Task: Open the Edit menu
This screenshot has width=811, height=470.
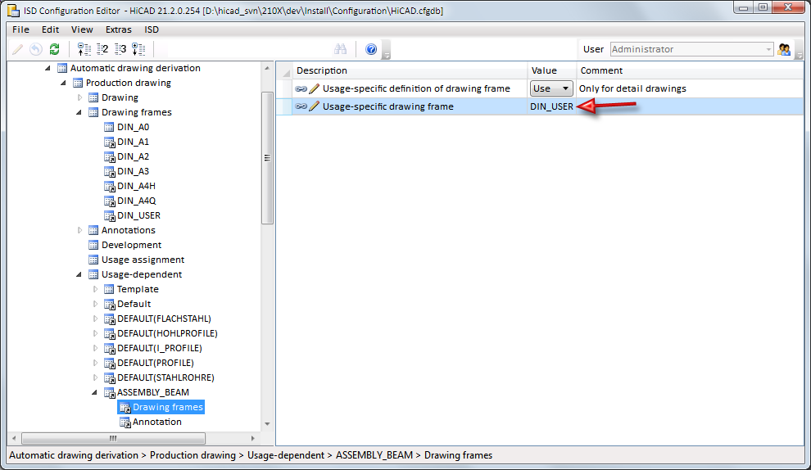Action: [x=50, y=29]
